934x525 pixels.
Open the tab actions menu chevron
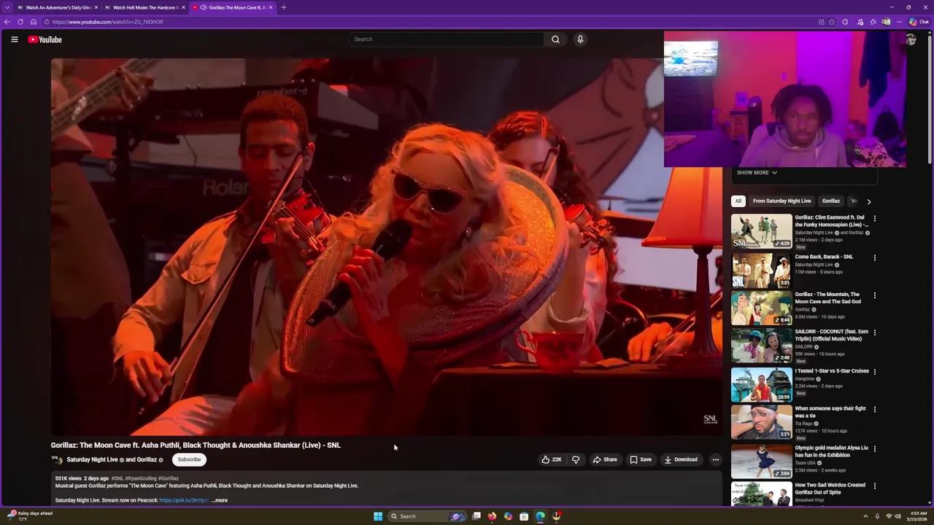pyautogui.click(x=7, y=7)
